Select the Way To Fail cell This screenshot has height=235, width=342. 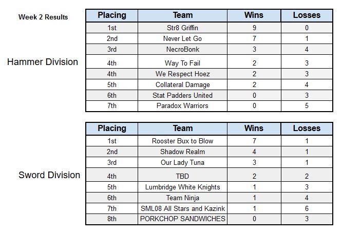point(183,62)
